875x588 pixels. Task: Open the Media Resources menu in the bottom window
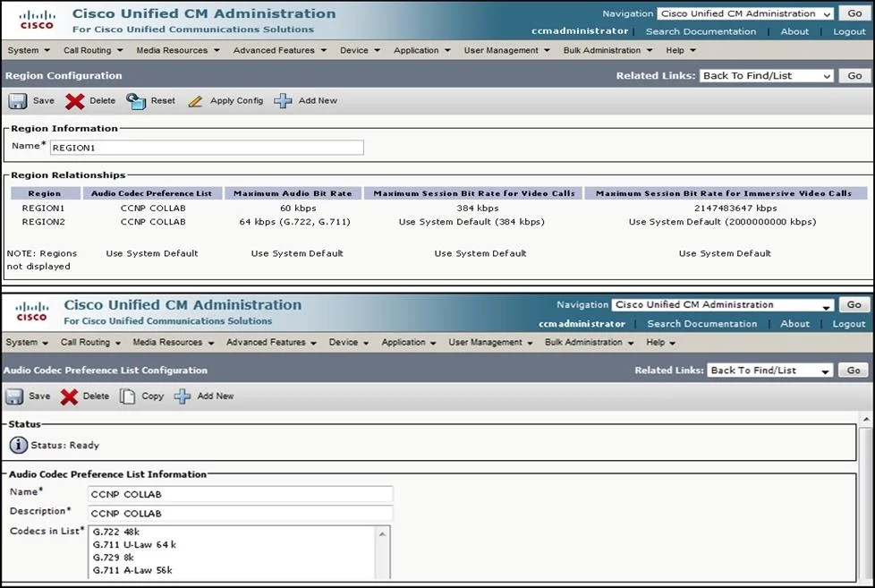coord(173,342)
